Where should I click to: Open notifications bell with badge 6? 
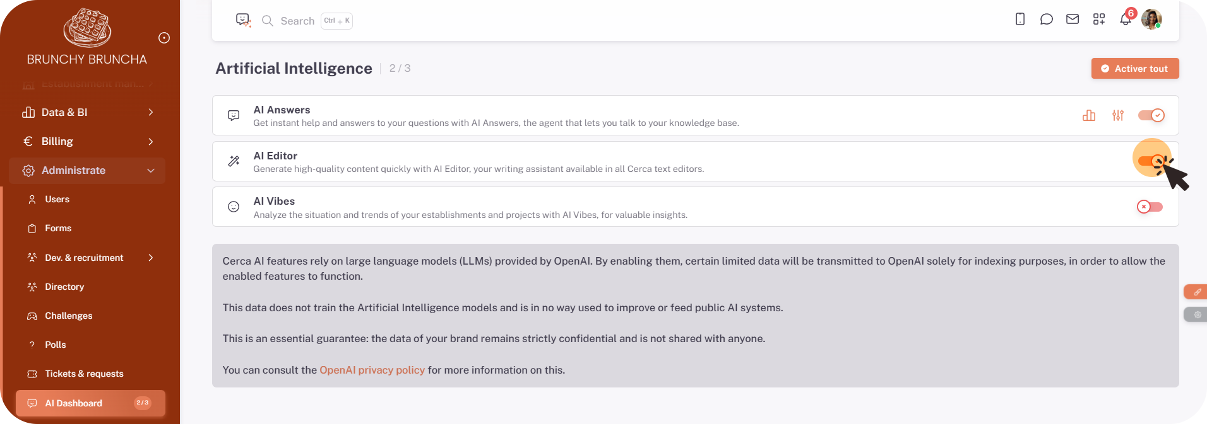(1125, 20)
